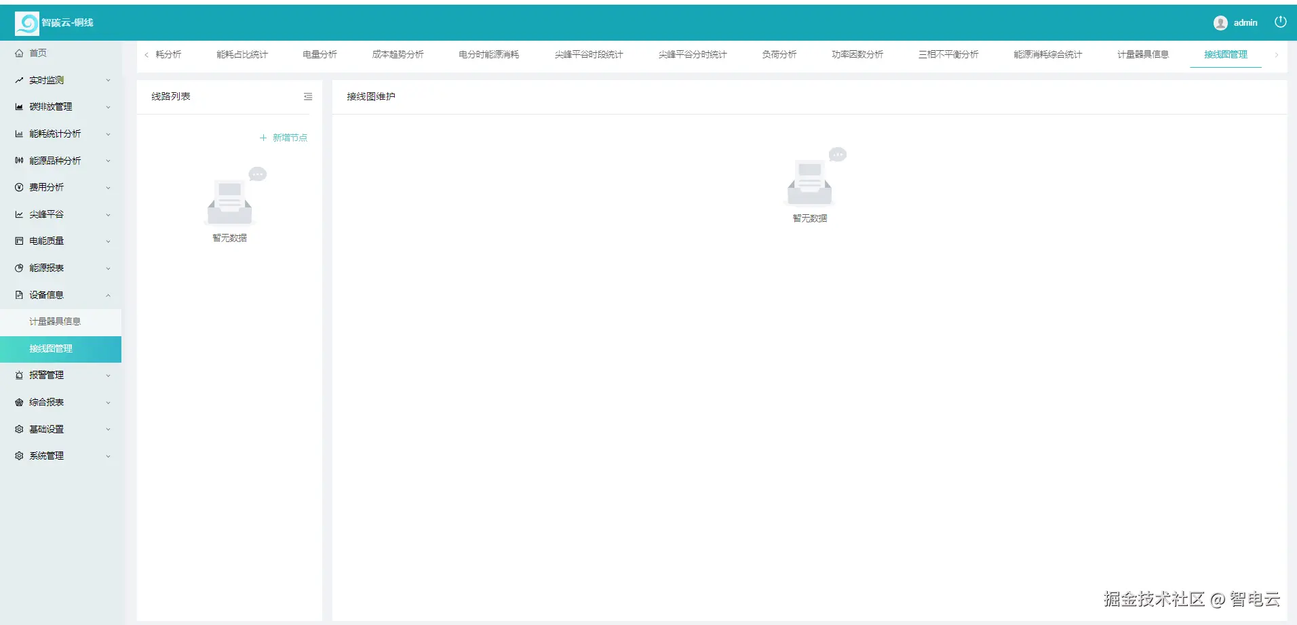Viewport: 1297px width, 625px height.
Task: Click the trend-line icon beside 实时监测
Action: (x=19, y=80)
